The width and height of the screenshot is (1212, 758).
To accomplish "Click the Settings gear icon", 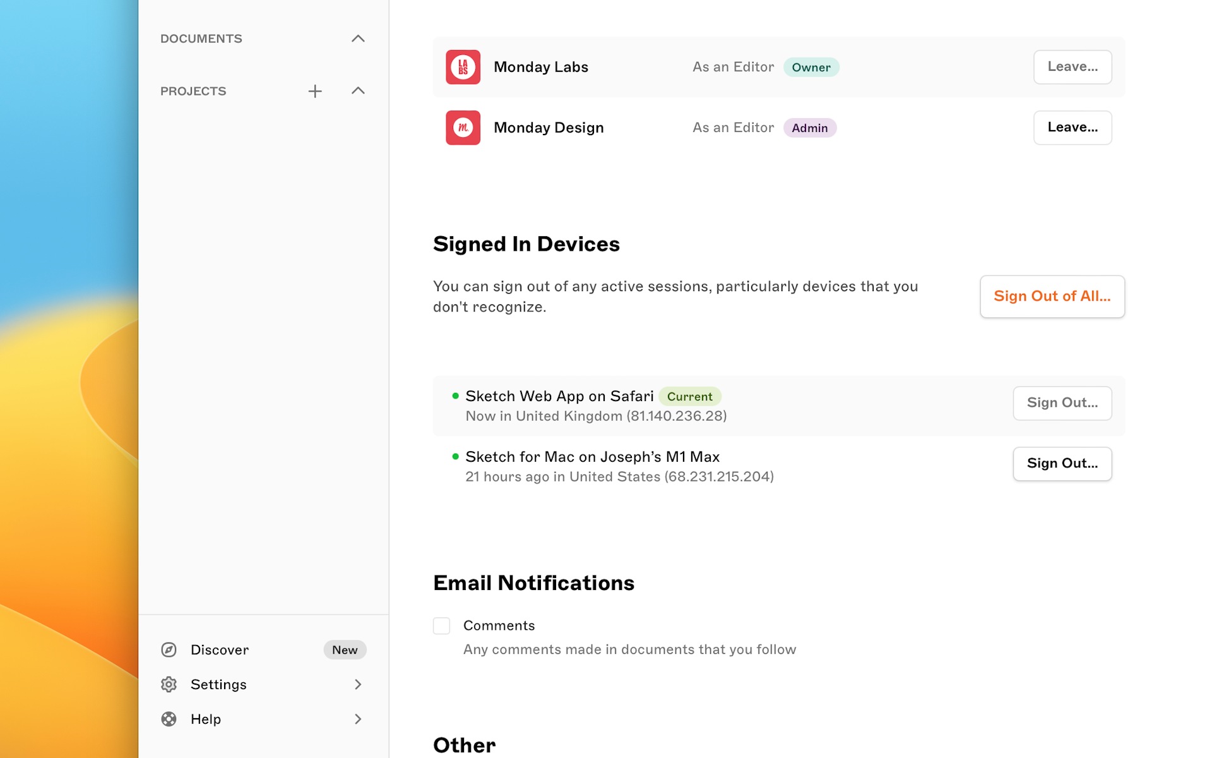I will (169, 684).
